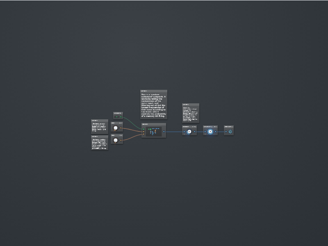Click the orange output port of the lower knob node
Image resolution: width=328 pixels, height=246 pixels.
(121, 140)
